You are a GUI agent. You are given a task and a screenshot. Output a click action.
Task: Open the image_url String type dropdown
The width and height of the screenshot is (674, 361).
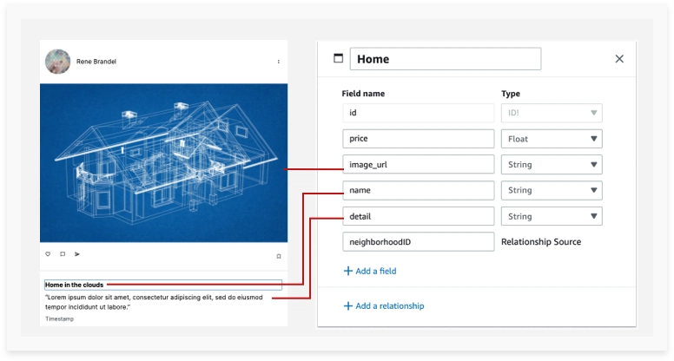click(x=552, y=164)
